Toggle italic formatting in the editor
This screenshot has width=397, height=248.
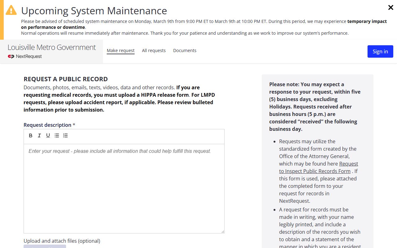point(39,135)
